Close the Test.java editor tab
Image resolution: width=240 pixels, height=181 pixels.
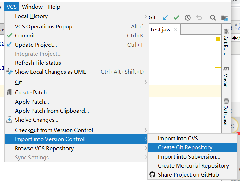point(176,30)
